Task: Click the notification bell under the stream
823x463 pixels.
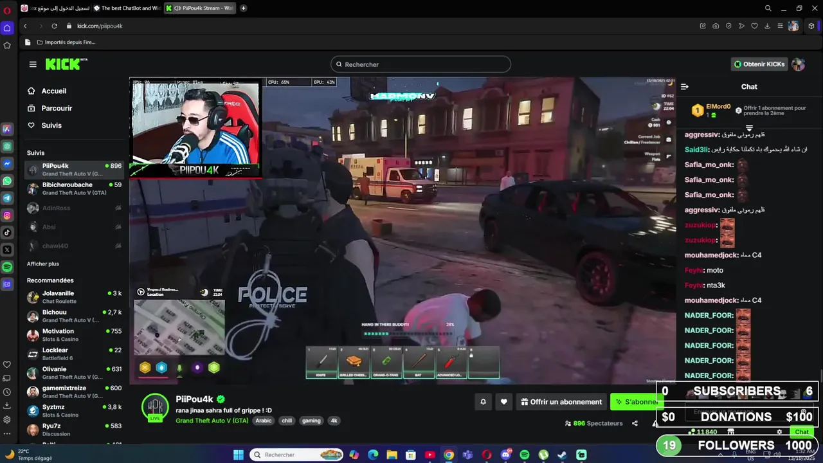Action: pos(484,402)
